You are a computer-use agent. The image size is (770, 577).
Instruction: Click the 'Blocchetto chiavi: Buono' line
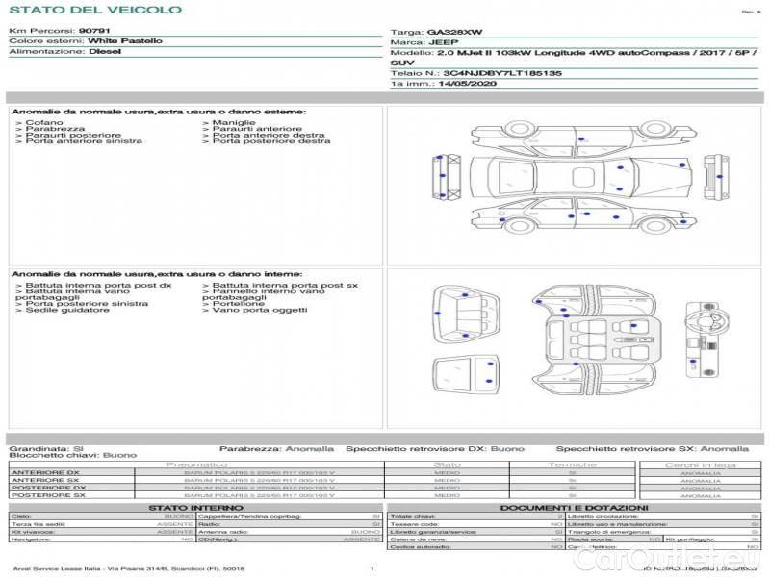[x=73, y=455]
